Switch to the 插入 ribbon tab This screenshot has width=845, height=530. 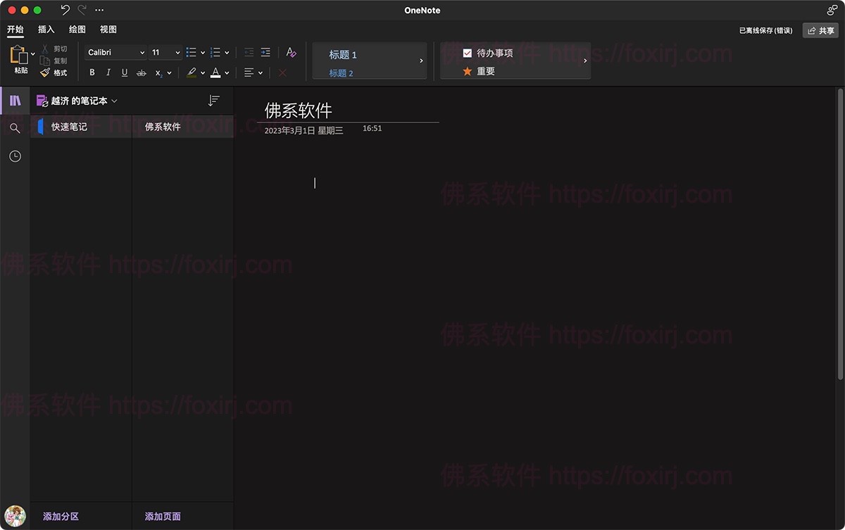pyautogui.click(x=46, y=29)
